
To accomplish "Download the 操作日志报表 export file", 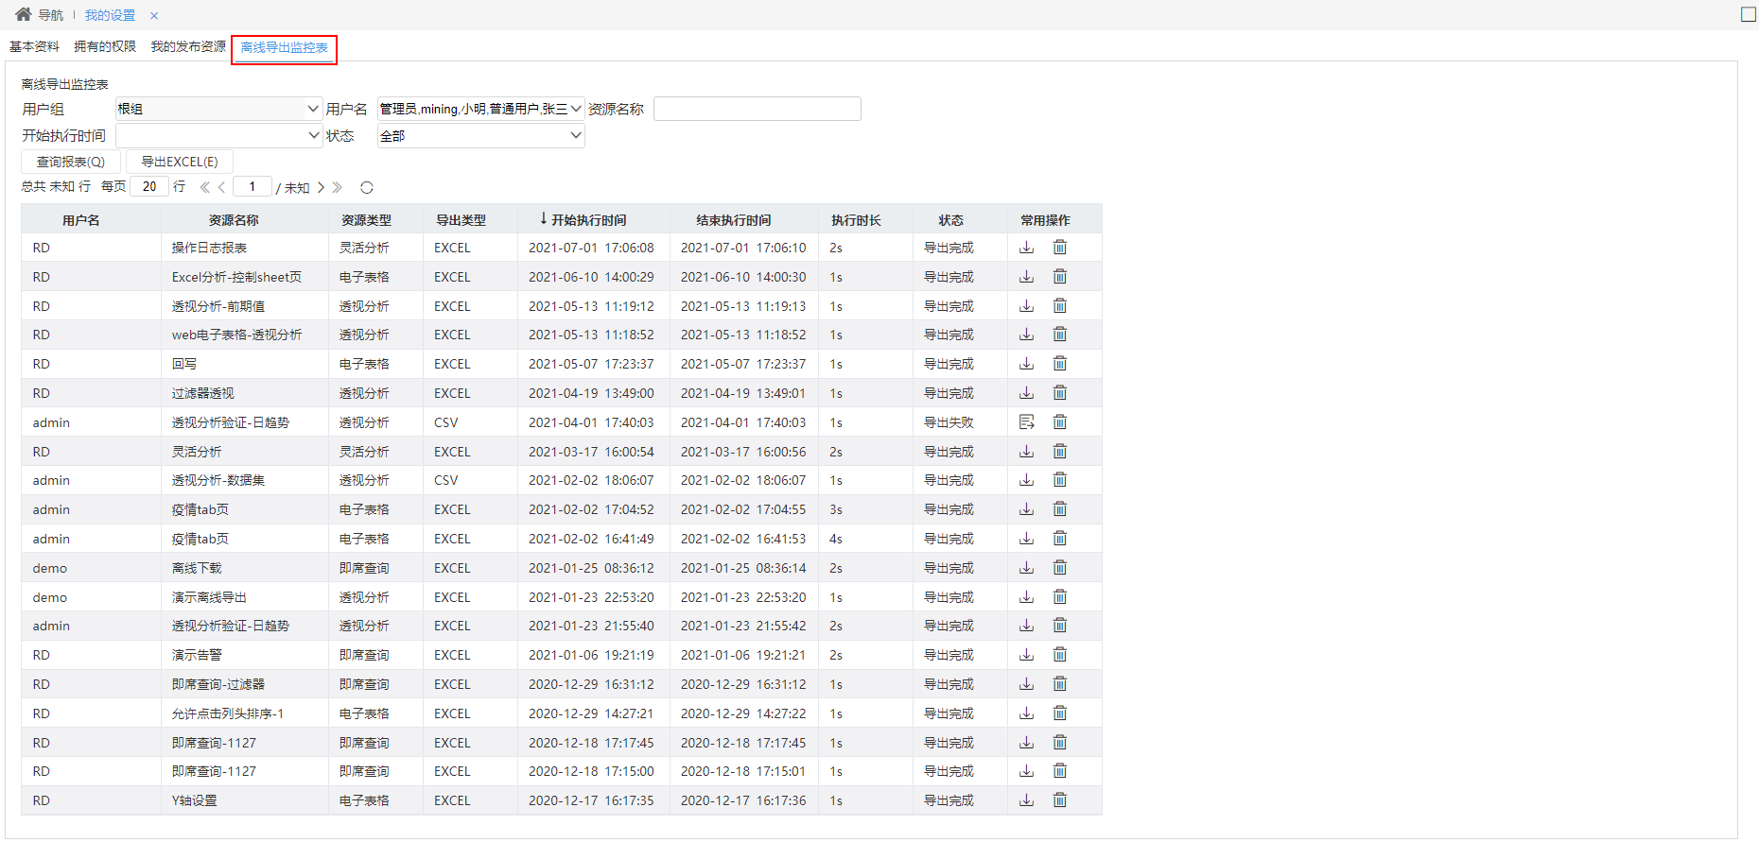I will pyautogui.click(x=1027, y=248).
